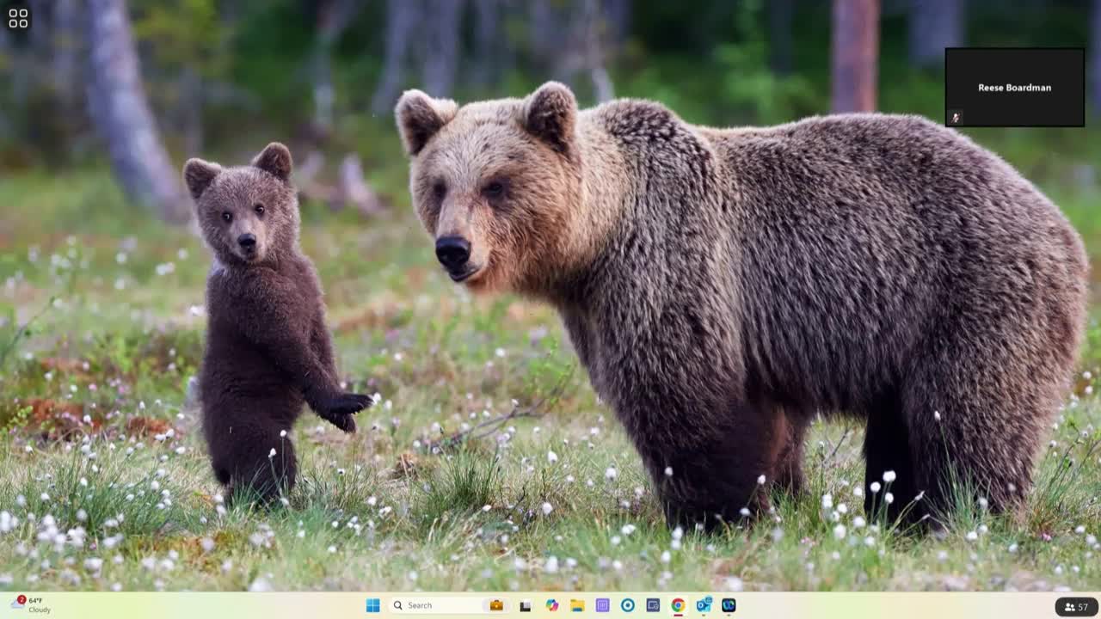Open the purple square app in taskbar
This screenshot has width=1101, height=619.
point(602,605)
